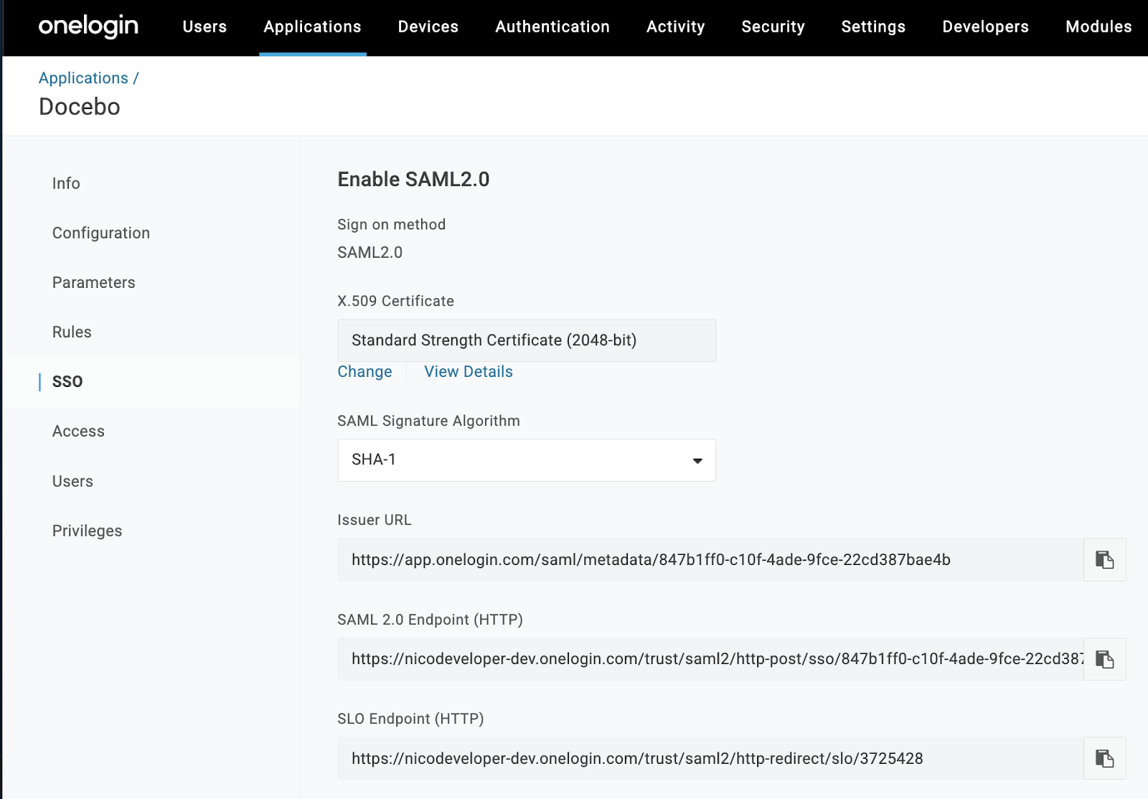Switch to the Info sidebar tab
The image size is (1148, 799).
66,183
